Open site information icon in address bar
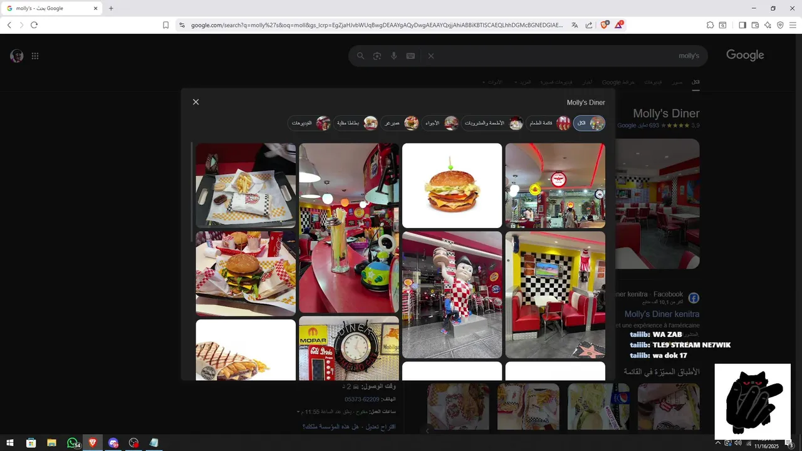The height and width of the screenshot is (451, 802). point(182,25)
